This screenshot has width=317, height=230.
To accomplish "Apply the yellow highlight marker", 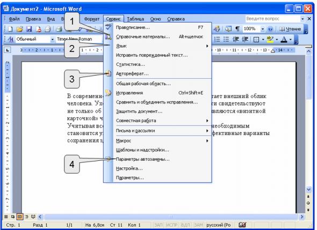I will click(270, 39).
